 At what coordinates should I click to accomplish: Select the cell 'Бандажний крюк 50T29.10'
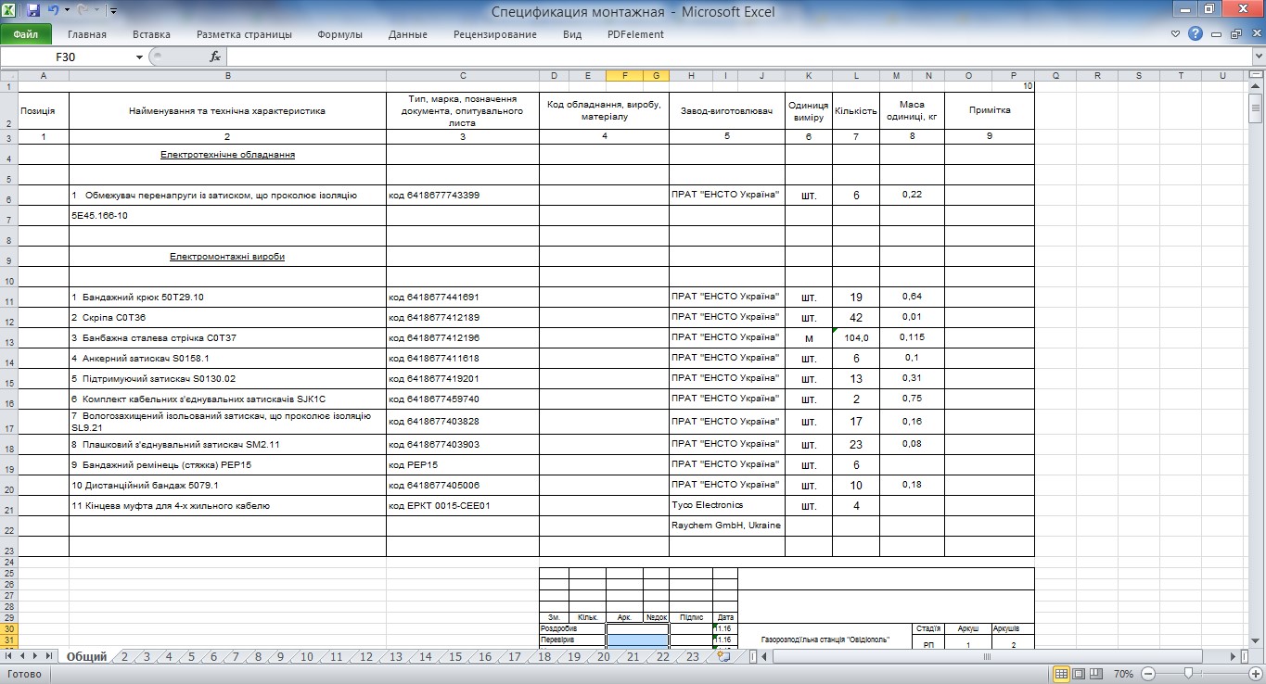[228, 298]
